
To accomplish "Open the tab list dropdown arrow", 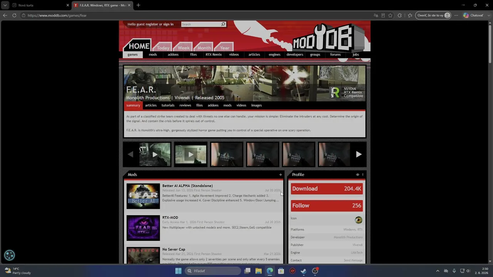I will pos(5,5).
